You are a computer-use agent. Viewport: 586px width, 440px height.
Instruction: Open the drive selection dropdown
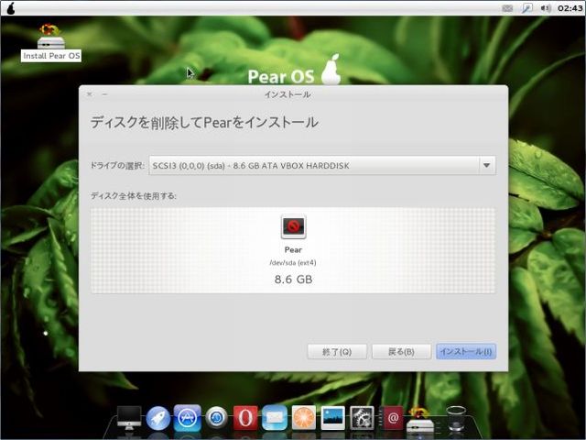(x=322, y=166)
